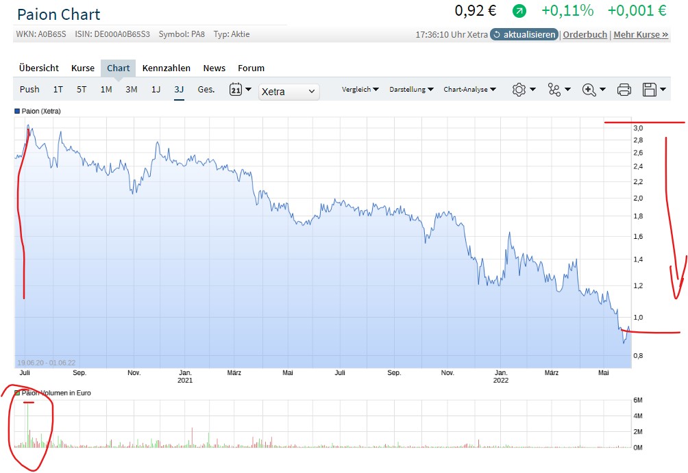Viewport: 688px width, 473px height.
Task: Open the calendar date range picker
Action: [x=236, y=89]
